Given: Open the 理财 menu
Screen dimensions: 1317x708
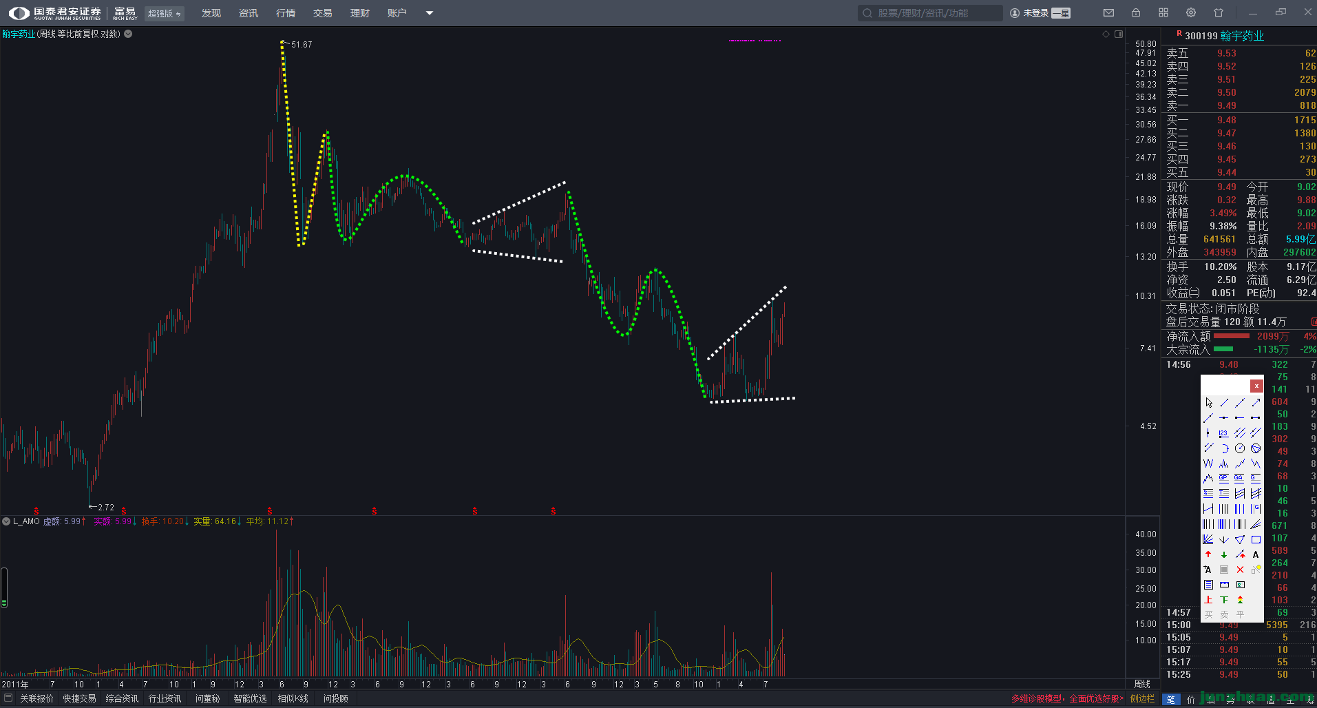Looking at the screenshot, I should click(359, 13).
